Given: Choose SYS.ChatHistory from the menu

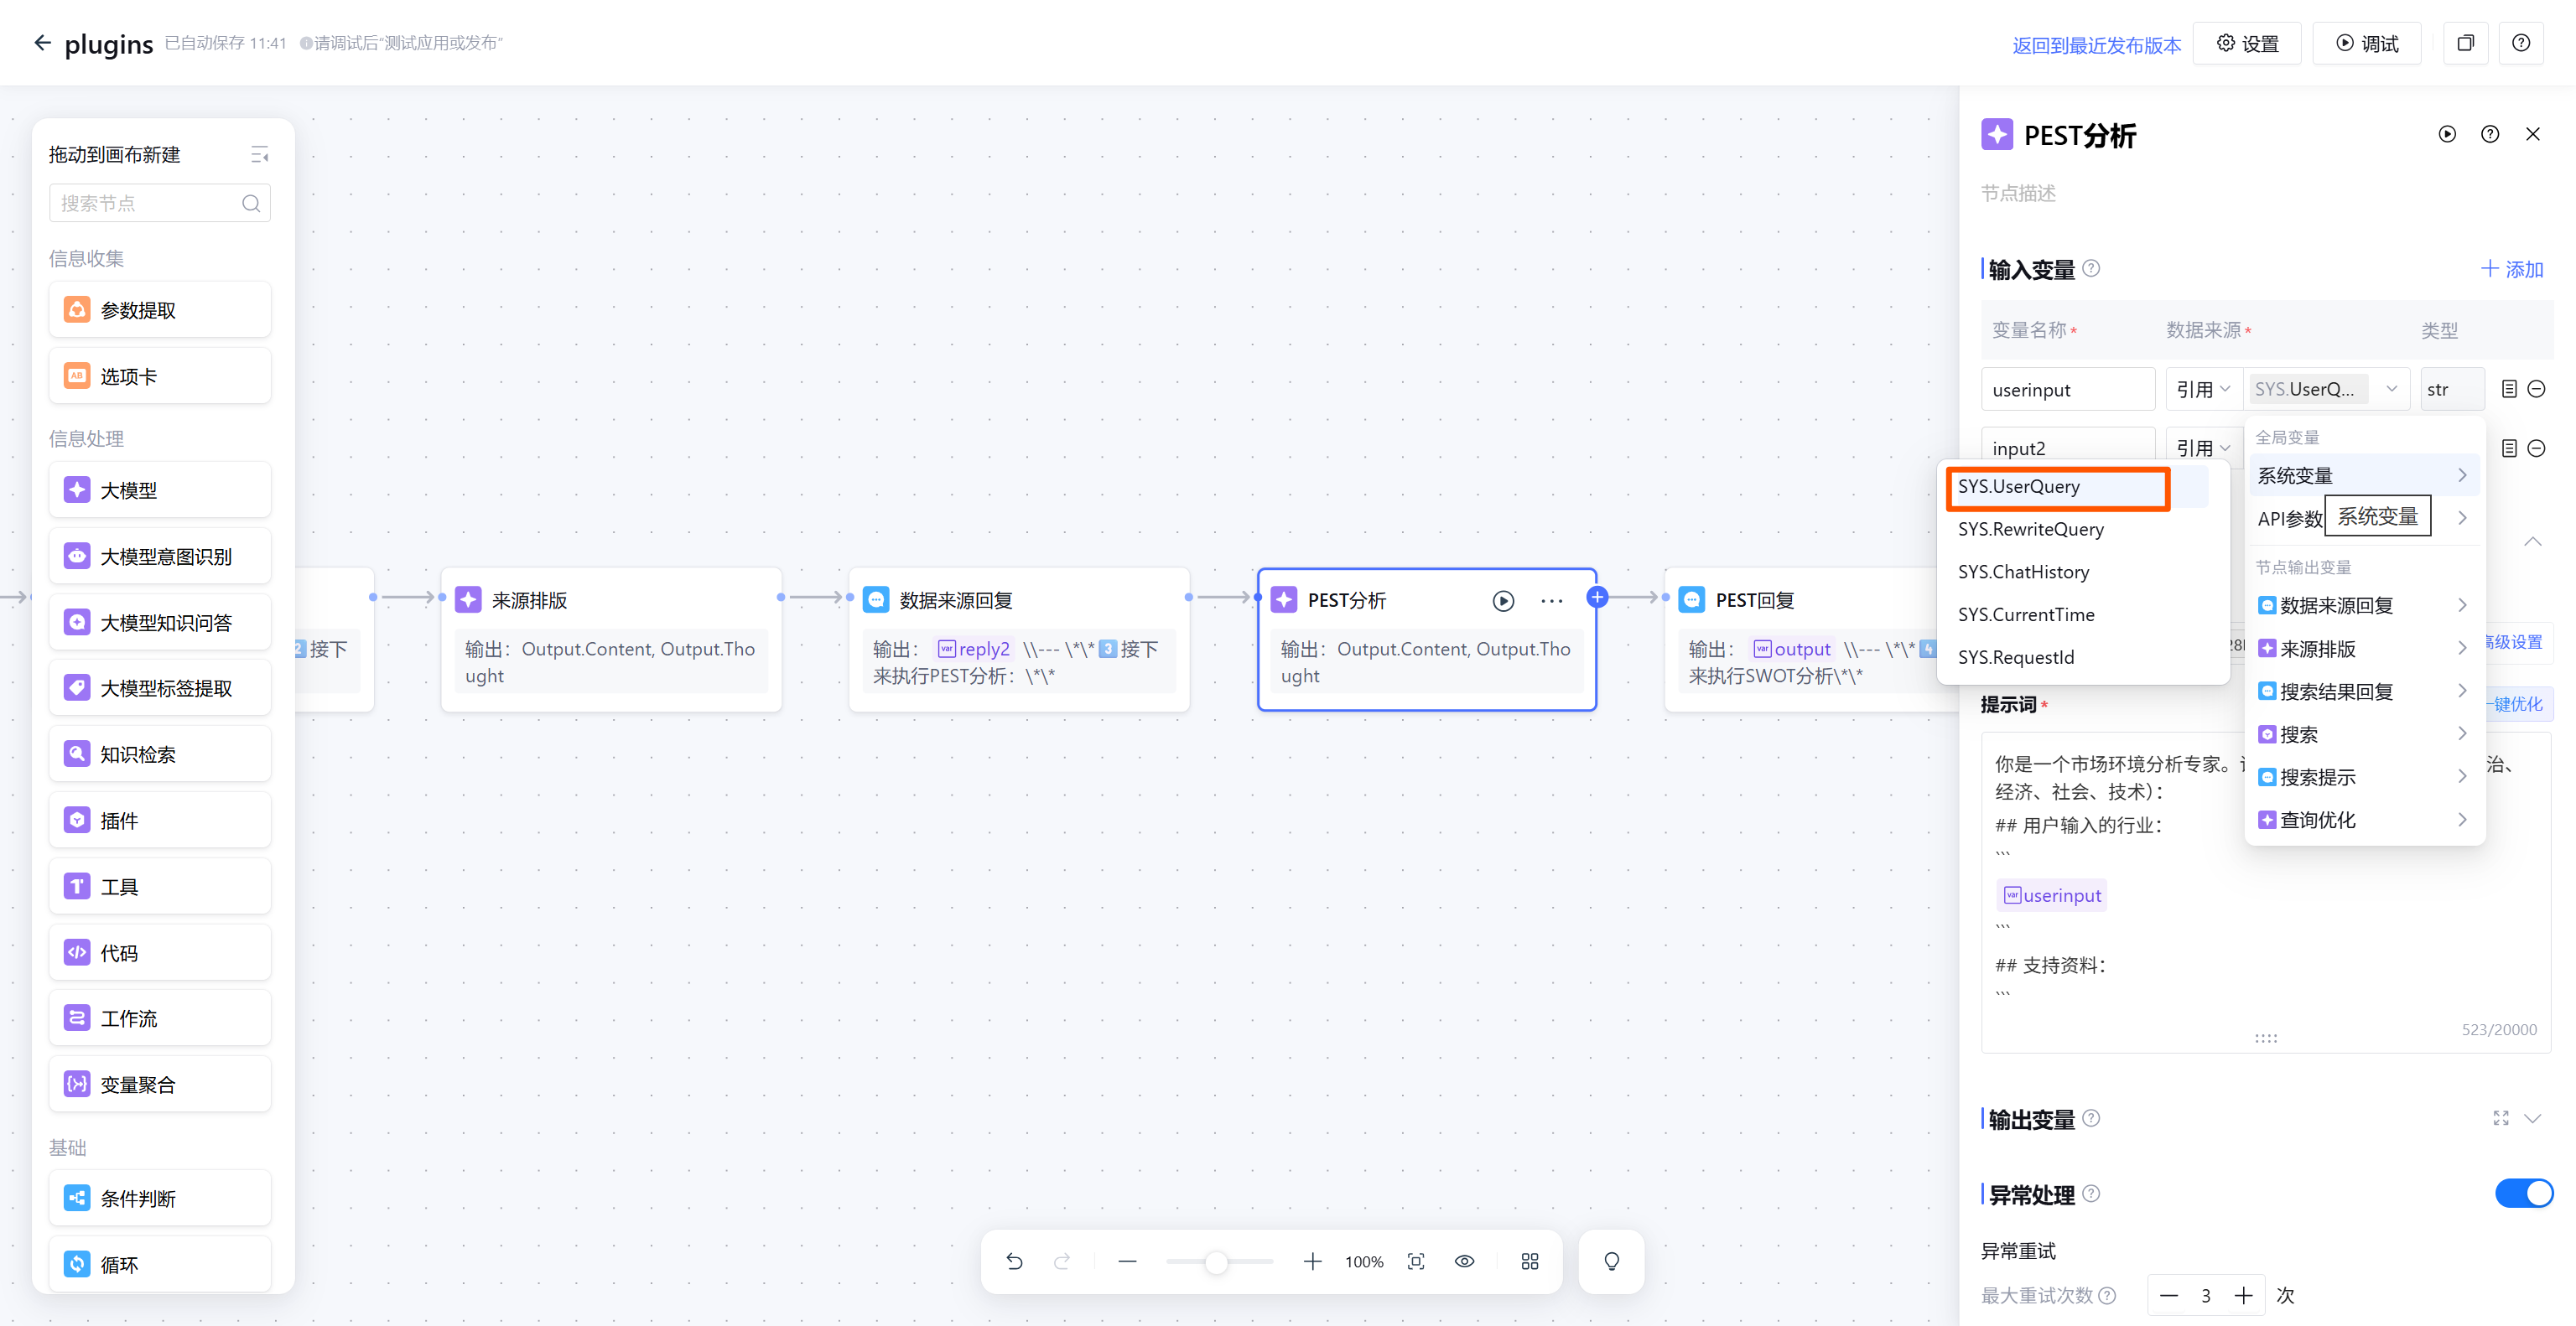Looking at the screenshot, I should 2023,572.
